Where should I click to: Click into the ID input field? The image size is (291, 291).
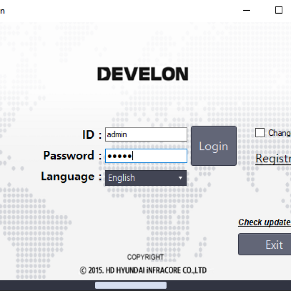(146, 134)
